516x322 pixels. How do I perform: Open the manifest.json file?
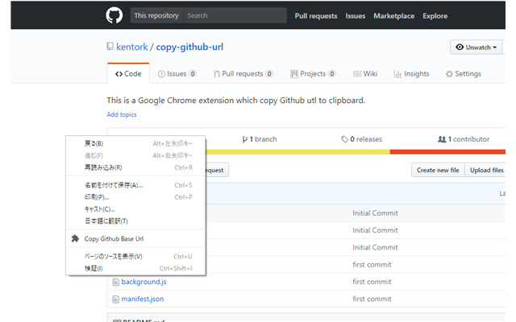click(x=143, y=299)
